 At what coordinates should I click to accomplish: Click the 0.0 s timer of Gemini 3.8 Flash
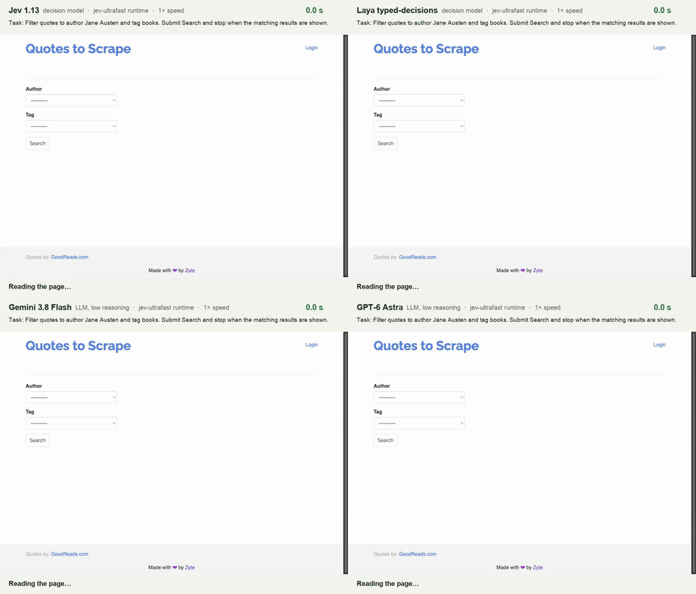pos(314,308)
